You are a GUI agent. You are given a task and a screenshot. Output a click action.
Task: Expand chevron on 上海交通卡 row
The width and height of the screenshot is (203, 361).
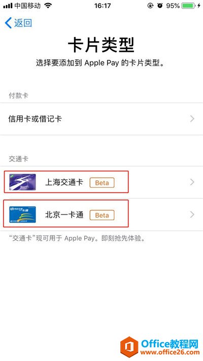192,182
